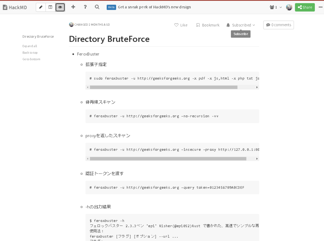Click '$ feroxbuster -h' code line
The height and width of the screenshot is (241, 324).
[x=107, y=221]
